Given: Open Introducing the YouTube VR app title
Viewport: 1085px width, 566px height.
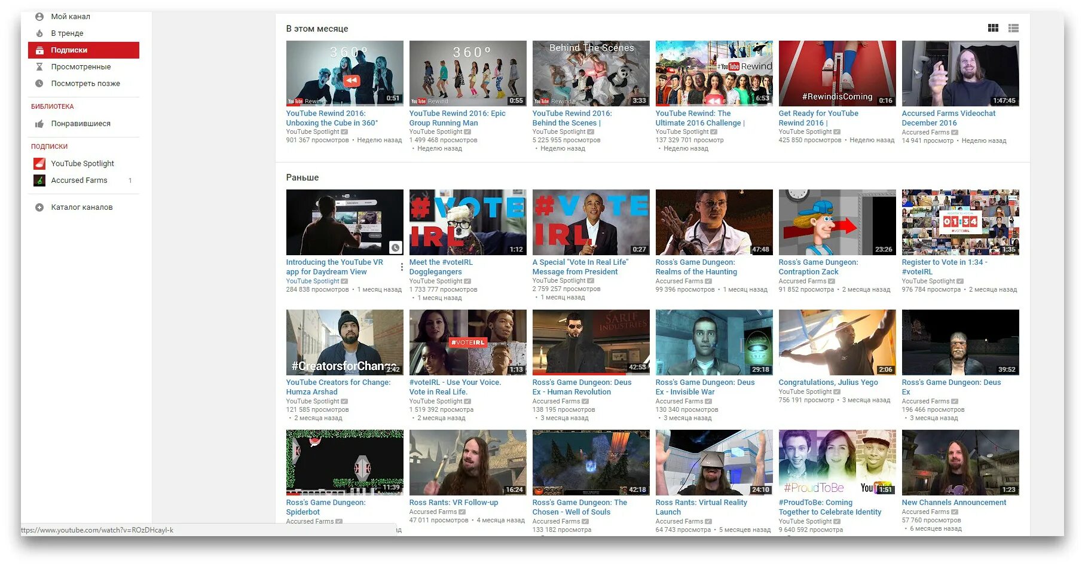Looking at the screenshot, I should coord(334,267).
